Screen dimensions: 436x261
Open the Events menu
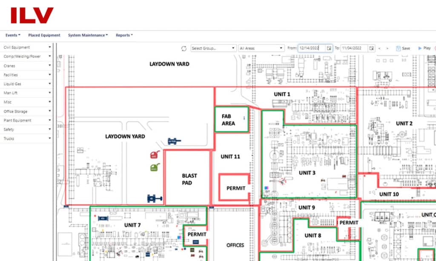13,35
